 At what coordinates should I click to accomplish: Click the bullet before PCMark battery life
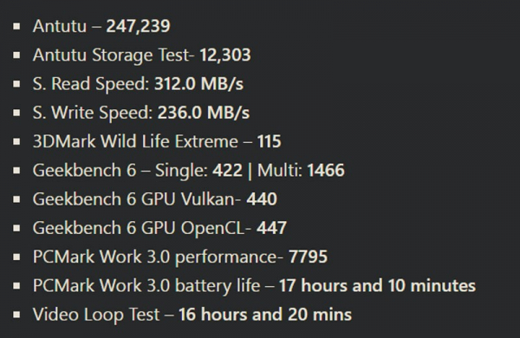16,286
